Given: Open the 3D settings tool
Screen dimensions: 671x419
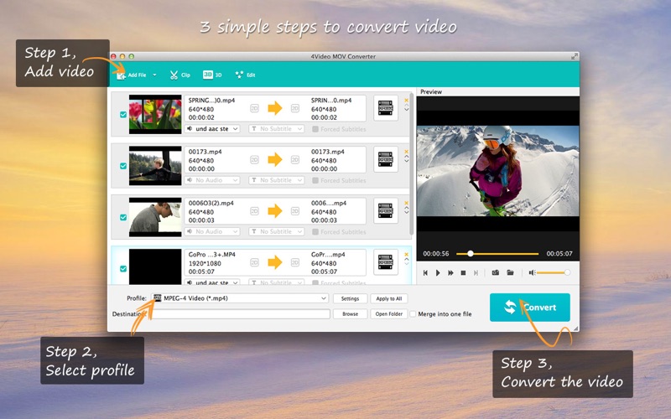Looking at the screenshot, I should point(213,75).
